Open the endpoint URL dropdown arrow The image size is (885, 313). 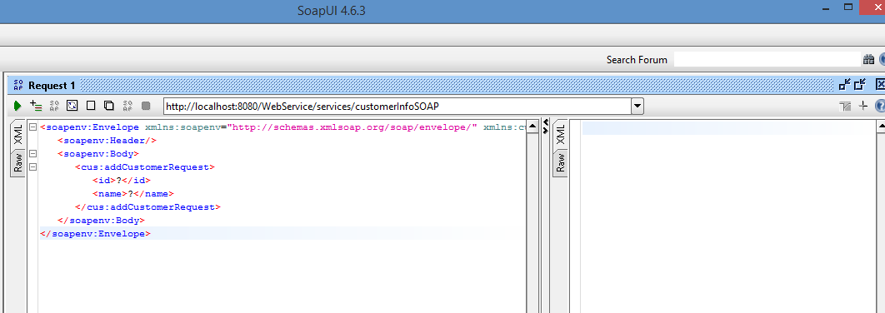[637, 106]
